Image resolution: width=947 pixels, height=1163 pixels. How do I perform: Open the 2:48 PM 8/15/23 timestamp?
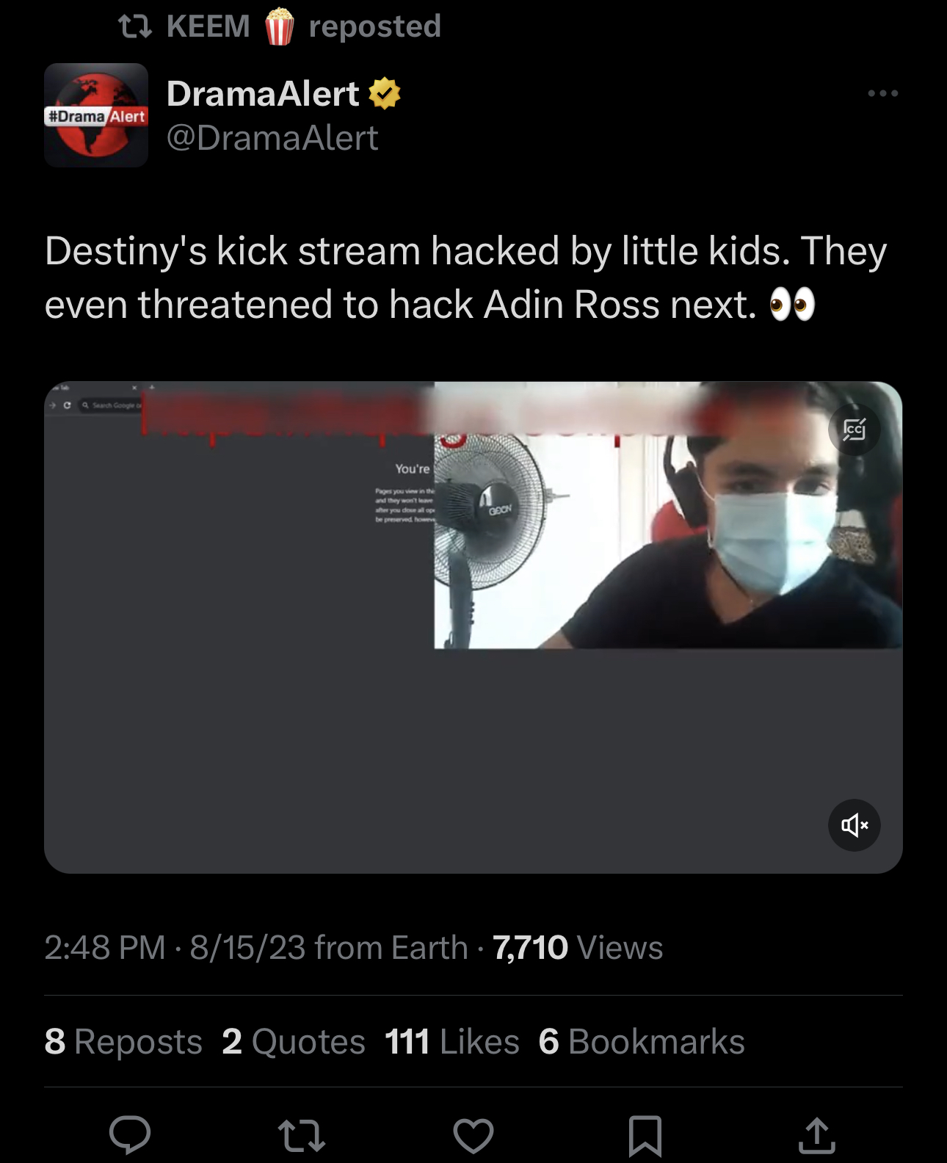pos(175,948)
